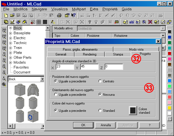Pick the green swatch in the color bar

(169, 42)
